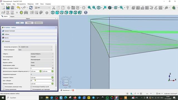This screenshot has height=100, width=178.
Task: Click the Measure tool icon
Action: click(x=127, y=8)
